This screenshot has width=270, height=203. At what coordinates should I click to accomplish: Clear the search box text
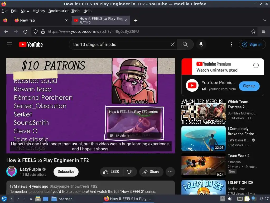click(172, 44)
